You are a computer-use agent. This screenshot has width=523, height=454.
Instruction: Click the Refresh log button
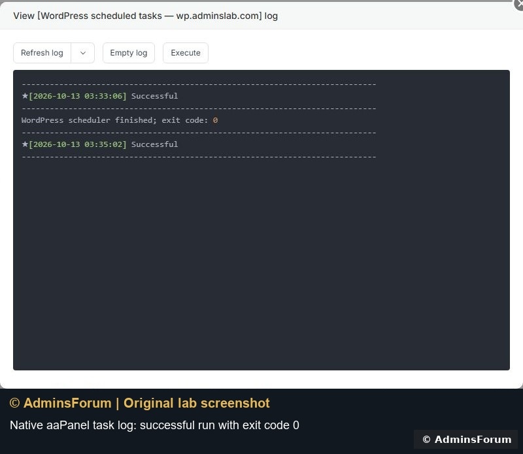coord(42,53)
